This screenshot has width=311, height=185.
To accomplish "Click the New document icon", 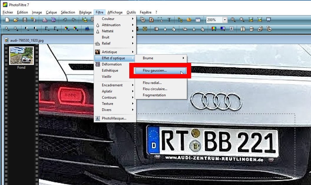I will point(7,20).
